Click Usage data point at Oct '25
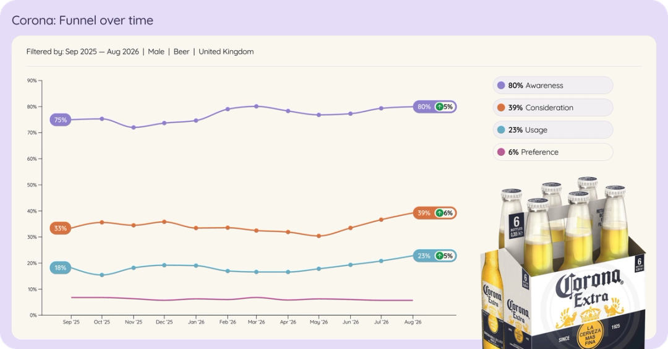 102,275
